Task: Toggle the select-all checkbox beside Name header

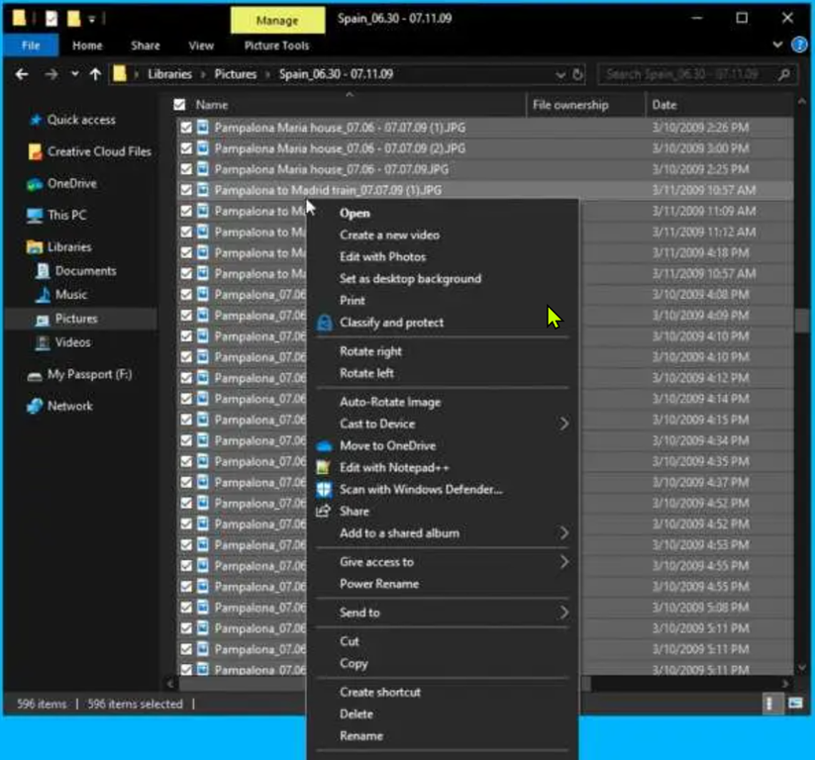Action: (179, 105)
